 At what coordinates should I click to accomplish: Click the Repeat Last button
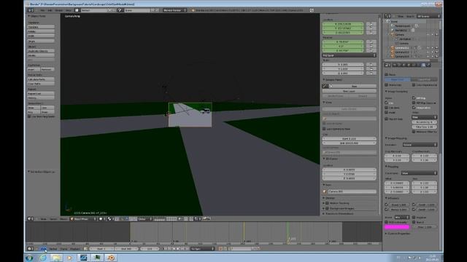click(41, 93)
